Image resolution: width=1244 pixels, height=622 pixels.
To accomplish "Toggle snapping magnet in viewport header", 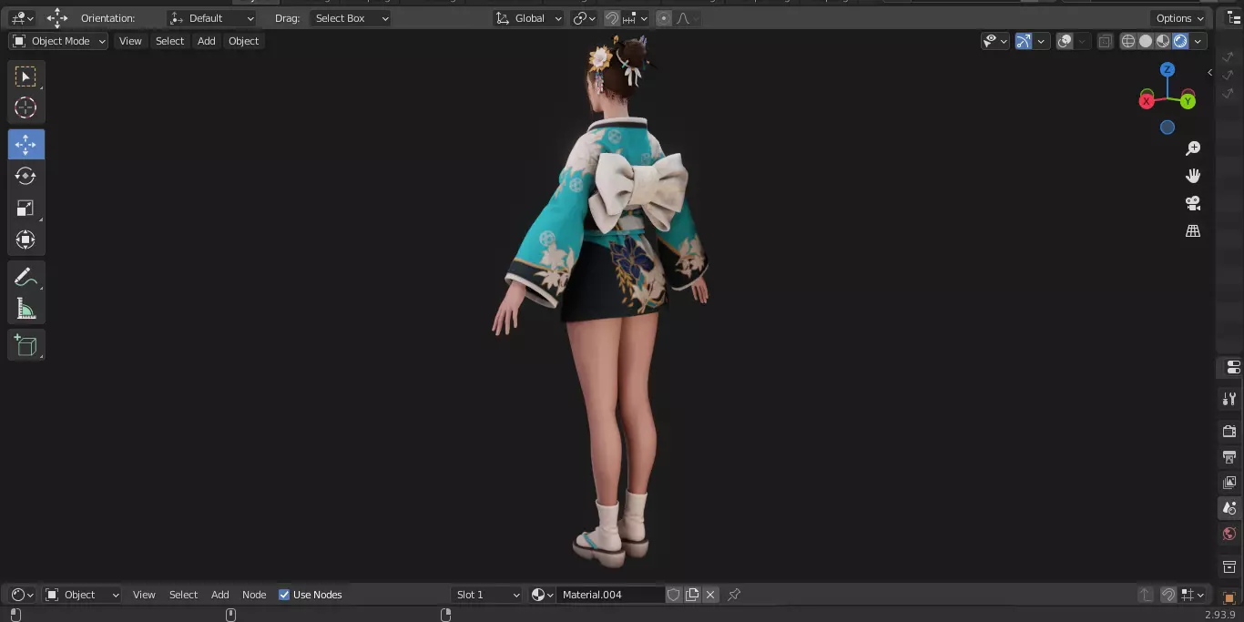I will click(x=612, y=18).
